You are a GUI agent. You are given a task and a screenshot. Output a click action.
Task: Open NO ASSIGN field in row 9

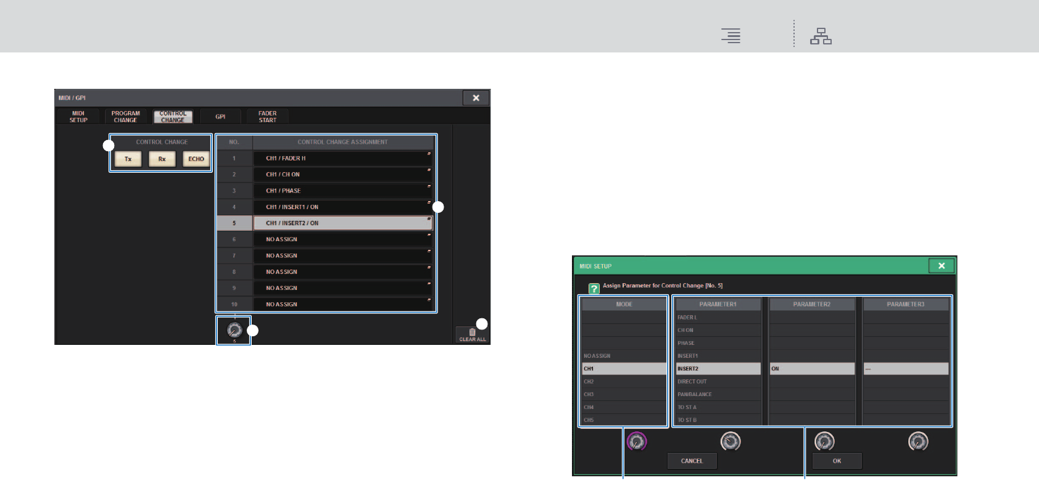[x=343, y=288]
